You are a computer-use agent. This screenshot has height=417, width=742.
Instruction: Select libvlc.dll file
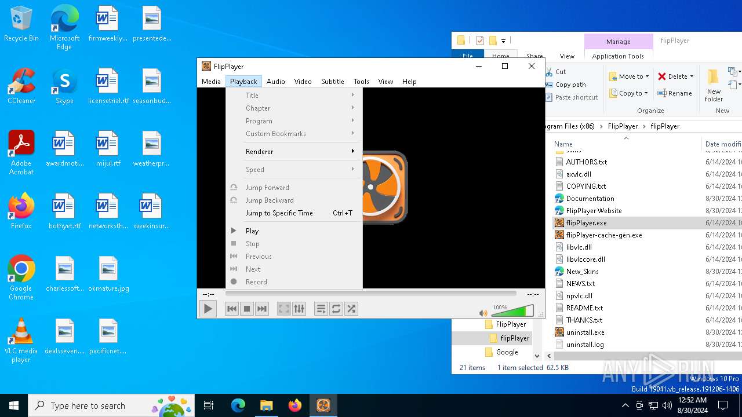click(x=579, y=247)
